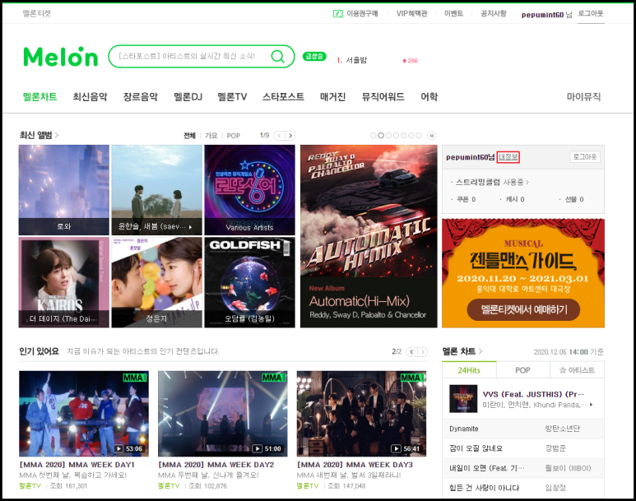Open 멜론차트 menu
This screenshot has width=636, height=501.
39,97
